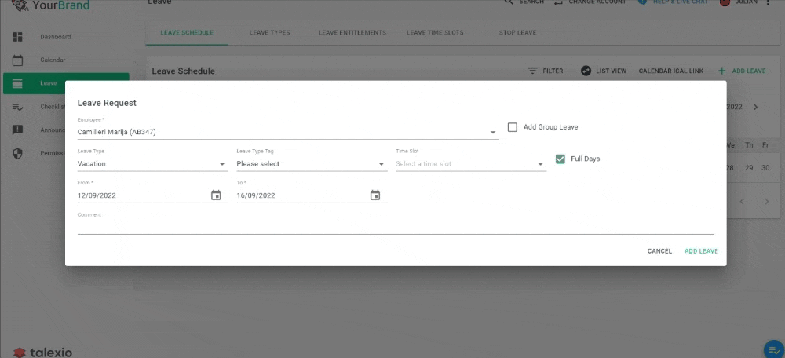Image resolution: width=785 pixels, height=358 pixels.
Task: Click the talexio logo
Action: (x=42, y=353)
